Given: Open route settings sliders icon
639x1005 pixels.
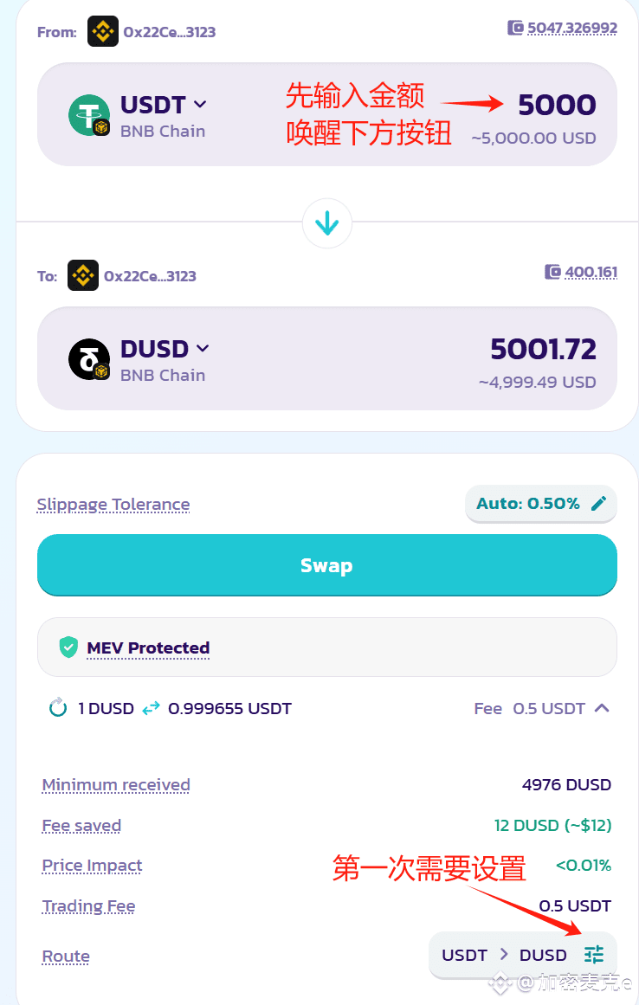Looking at the screenshot, I should coord(594,955).
